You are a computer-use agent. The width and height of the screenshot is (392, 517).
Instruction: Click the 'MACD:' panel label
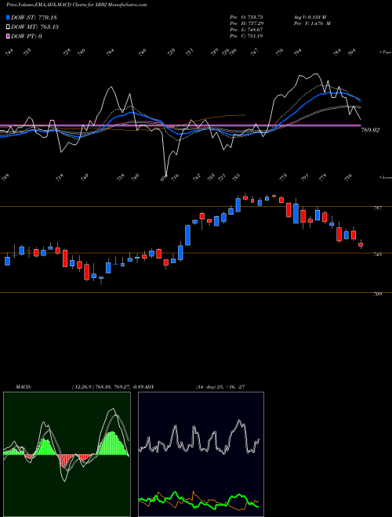pos(23,387)
